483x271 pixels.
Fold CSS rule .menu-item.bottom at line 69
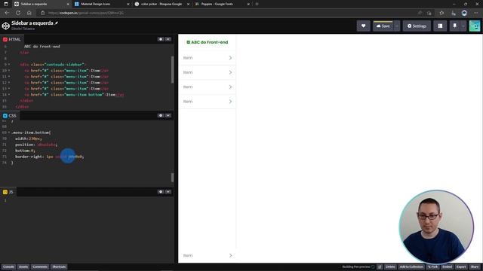[x=9, y=132]
